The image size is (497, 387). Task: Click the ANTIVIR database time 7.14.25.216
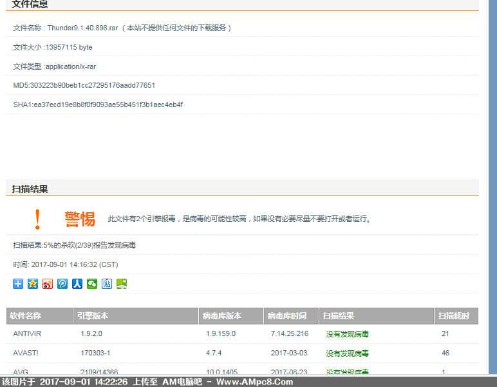coord(290,333)
